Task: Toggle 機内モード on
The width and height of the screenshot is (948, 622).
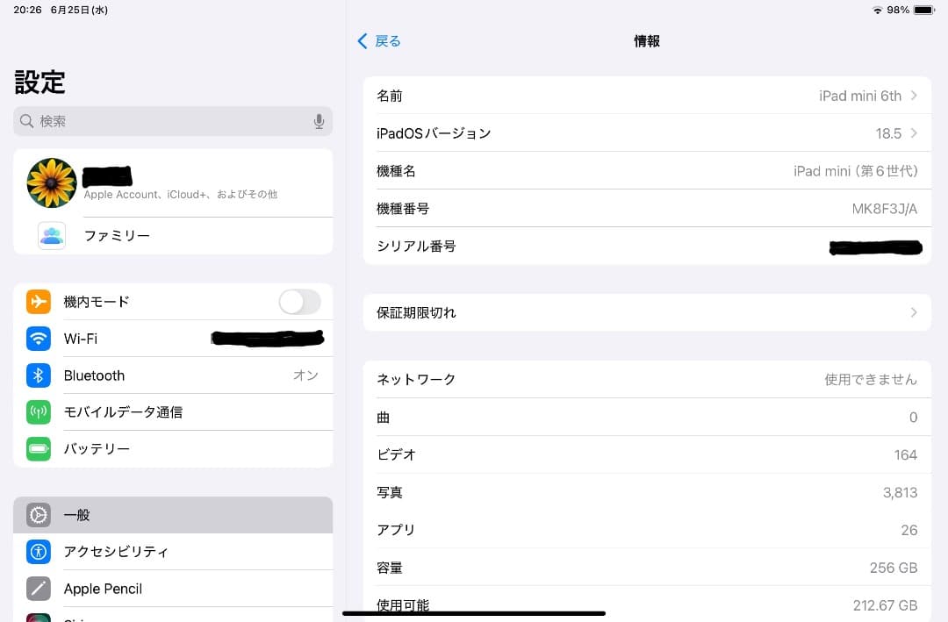Action: coord(299,302)
